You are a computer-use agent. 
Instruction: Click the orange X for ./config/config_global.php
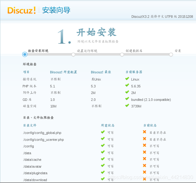[x=145, y=132]
